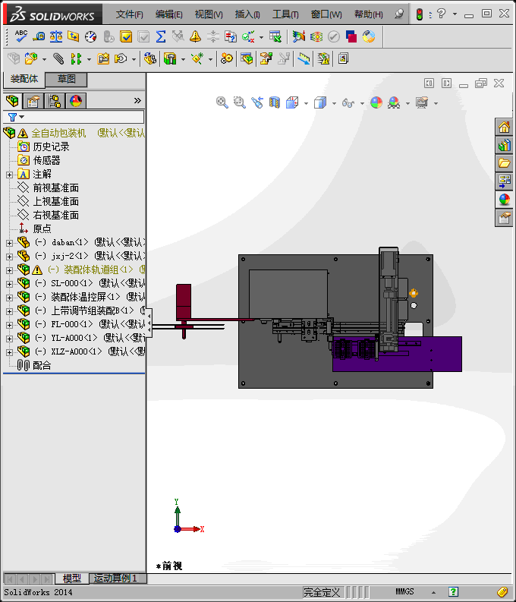Screen dimensions: 516x602
Task: Open the Display Style dropdown arrow
Action: click(x=334, y=103)
